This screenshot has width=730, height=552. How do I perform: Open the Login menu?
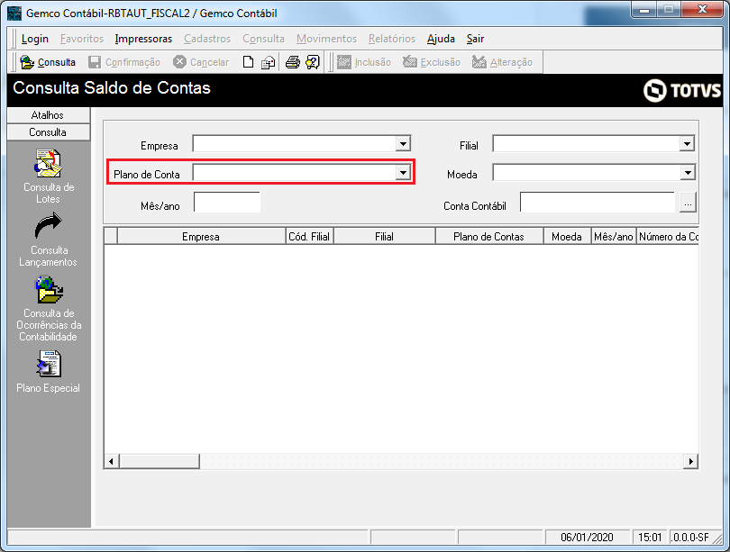[x=35, y=39]
